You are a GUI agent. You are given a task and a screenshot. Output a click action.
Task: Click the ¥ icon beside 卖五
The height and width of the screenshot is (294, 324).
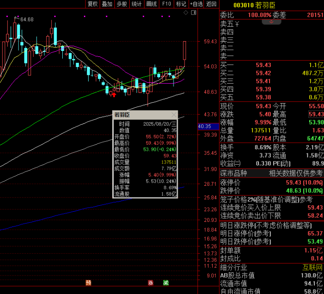(237, 24)
